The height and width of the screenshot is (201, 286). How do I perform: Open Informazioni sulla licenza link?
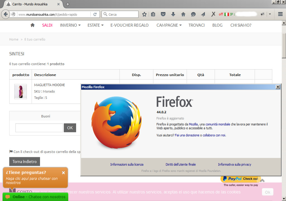tap(127, 165)
